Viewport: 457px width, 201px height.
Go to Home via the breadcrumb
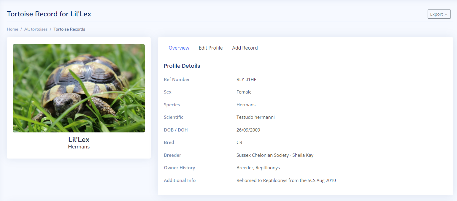click(x=12, y=29)
